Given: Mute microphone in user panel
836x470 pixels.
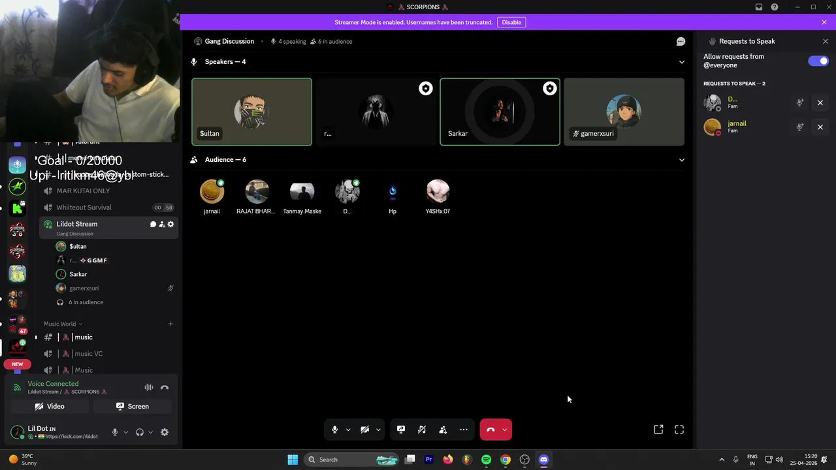Looking at the screenshot, I should 115,432.
